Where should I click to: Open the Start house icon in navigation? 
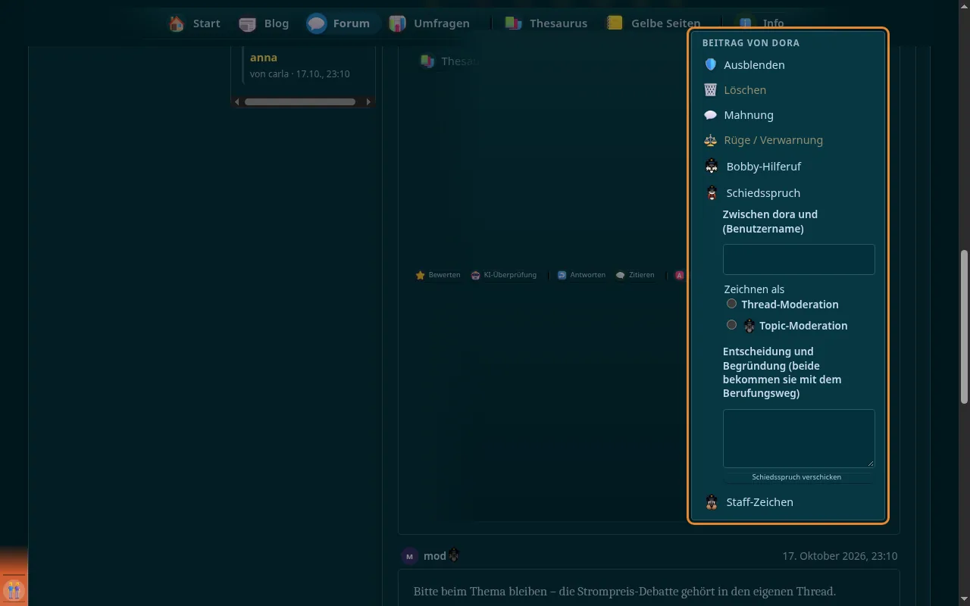point(177,23)
